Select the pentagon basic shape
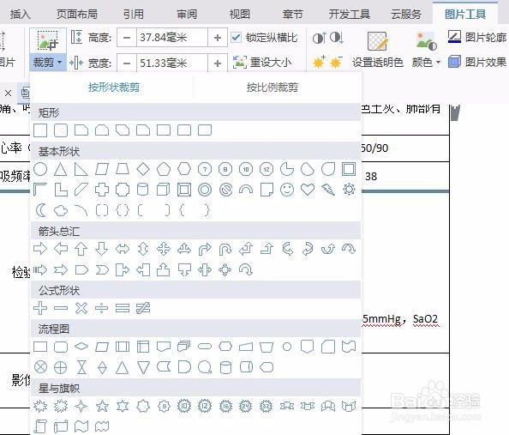This screenshot has width=509, height=435. pos(164,169)
